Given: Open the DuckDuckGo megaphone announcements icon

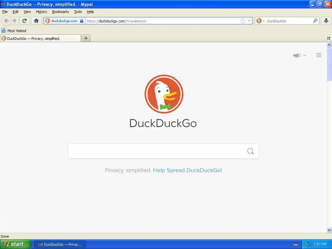Looking at the screenshot, I should tap(297, 55).
